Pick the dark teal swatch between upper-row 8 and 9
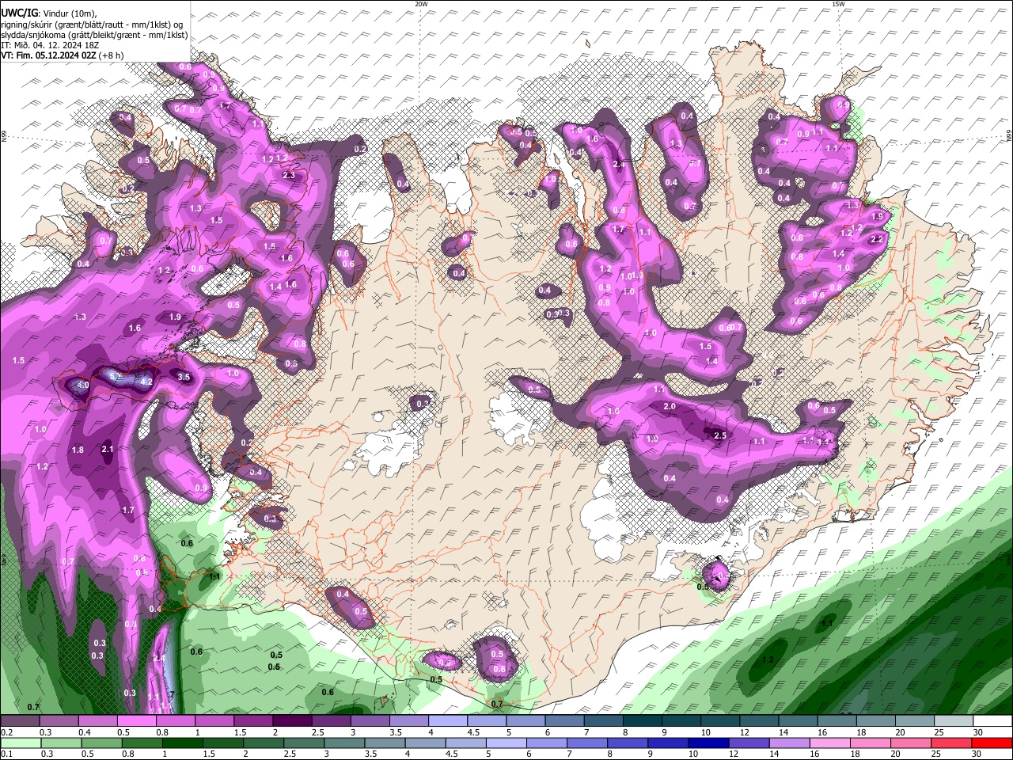Screen dimensions: 1013x760 tap(642, 721)
